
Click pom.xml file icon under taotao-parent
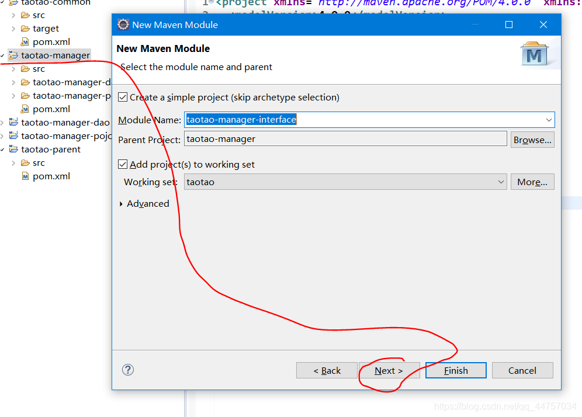click(25, 176)
